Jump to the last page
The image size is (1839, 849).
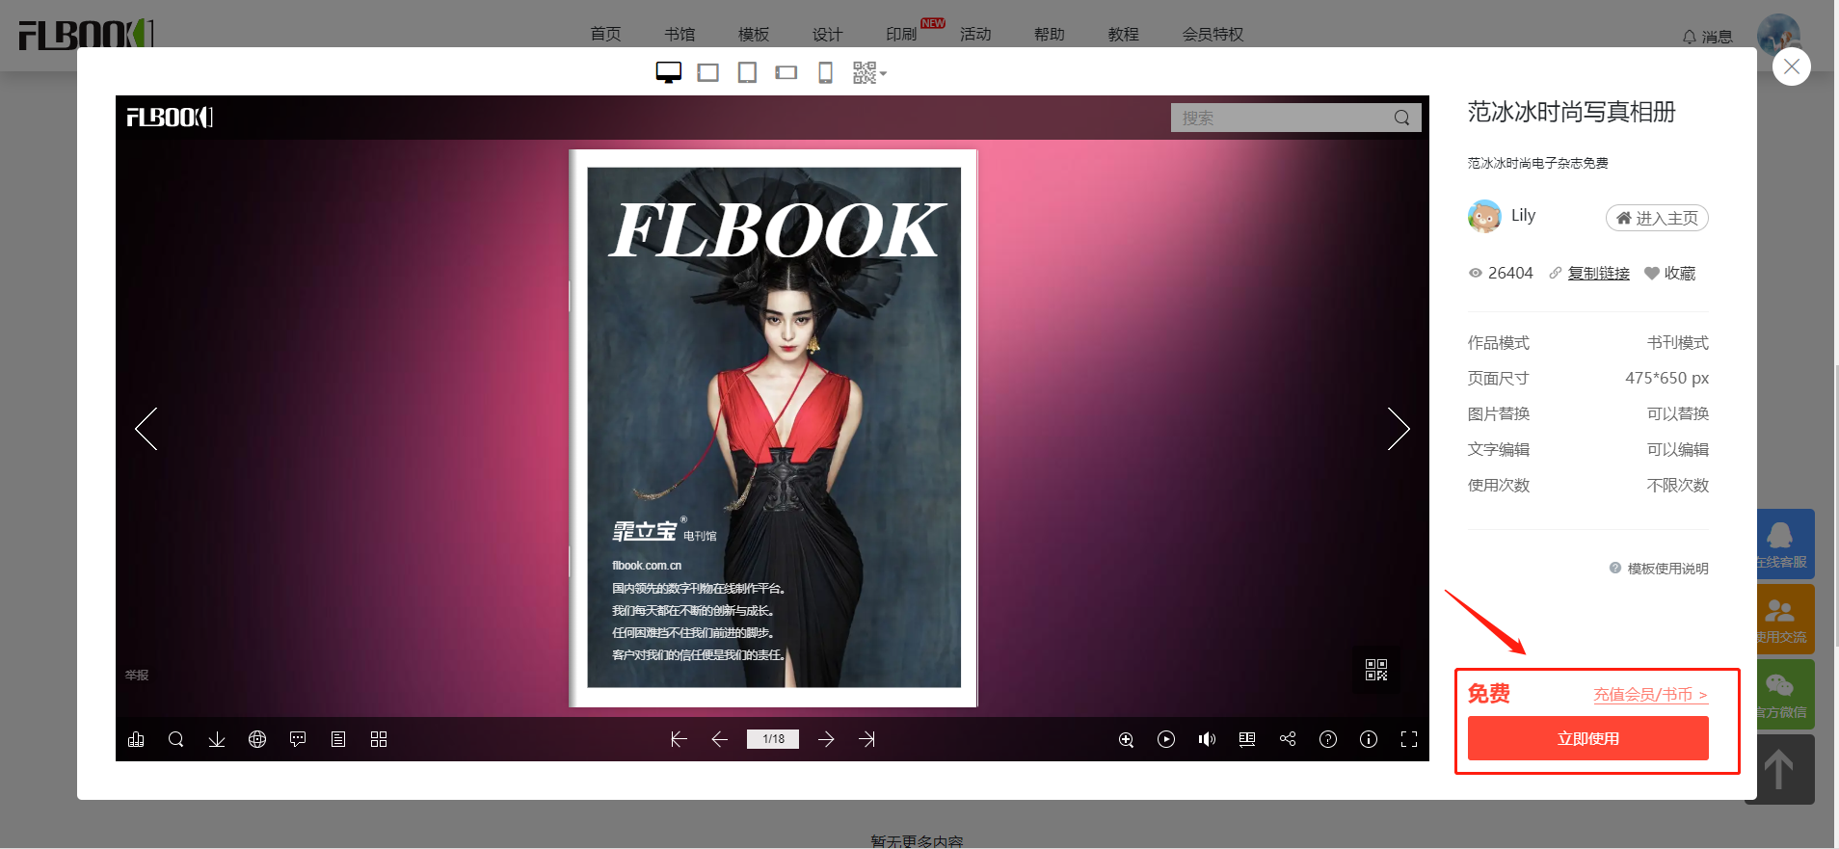pyautogui.click(x=867, y=739)
